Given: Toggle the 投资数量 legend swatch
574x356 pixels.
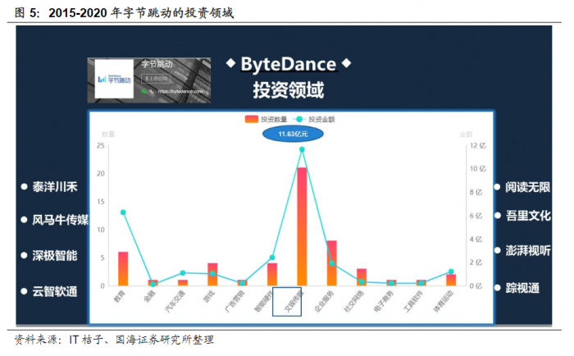Looking at the screenshot, I should pyautogui.click(x=252, y=120).
